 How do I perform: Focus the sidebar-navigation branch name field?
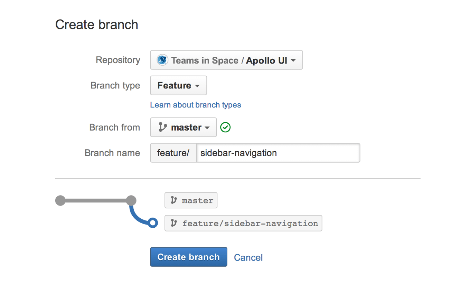(278, 153)
